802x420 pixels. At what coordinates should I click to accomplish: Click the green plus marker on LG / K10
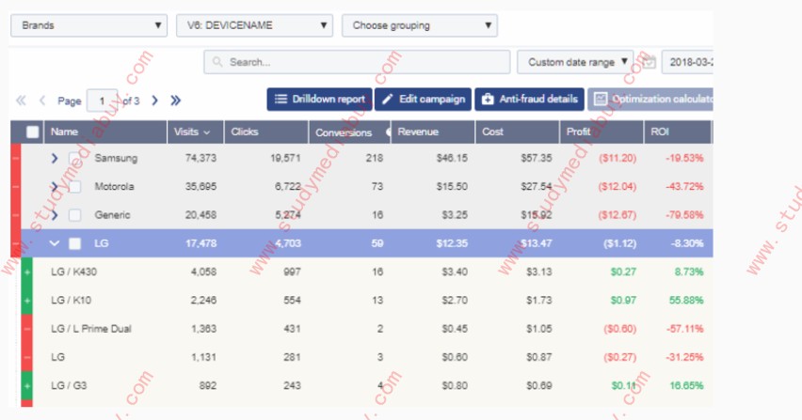click(x=27, y=301)
